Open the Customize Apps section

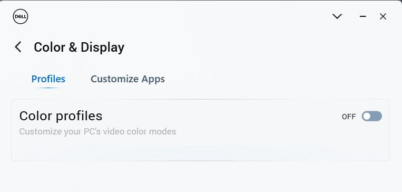tap(128, 79)
